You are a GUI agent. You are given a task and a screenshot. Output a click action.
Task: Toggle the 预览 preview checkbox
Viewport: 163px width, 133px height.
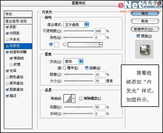coord(138,36)
